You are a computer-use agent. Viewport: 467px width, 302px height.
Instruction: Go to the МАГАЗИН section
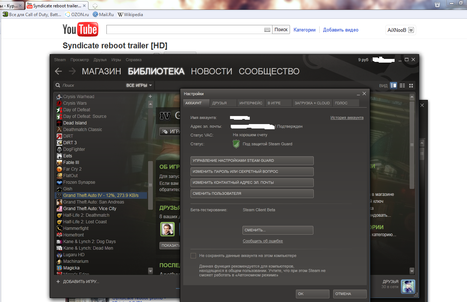coord(101,71)
